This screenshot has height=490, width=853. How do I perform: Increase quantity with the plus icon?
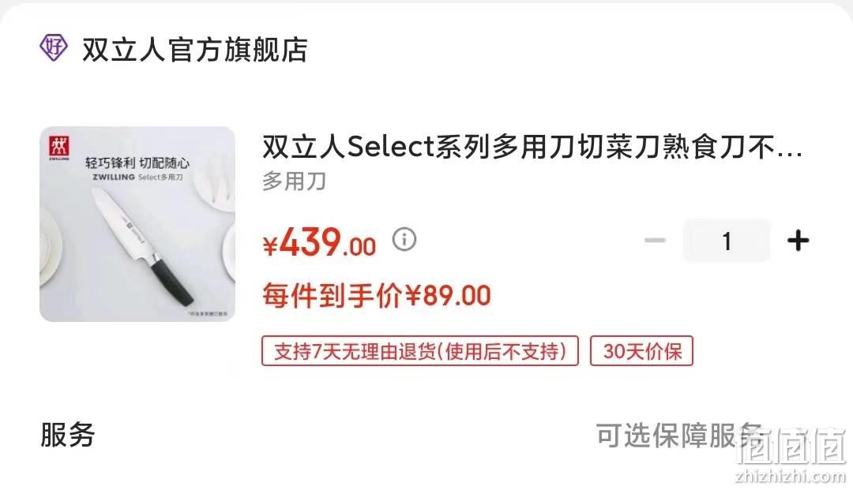tap(798, 241)
